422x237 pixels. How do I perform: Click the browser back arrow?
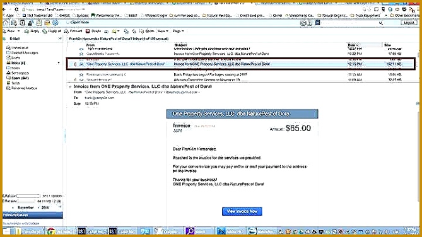(x=4, y=9)
